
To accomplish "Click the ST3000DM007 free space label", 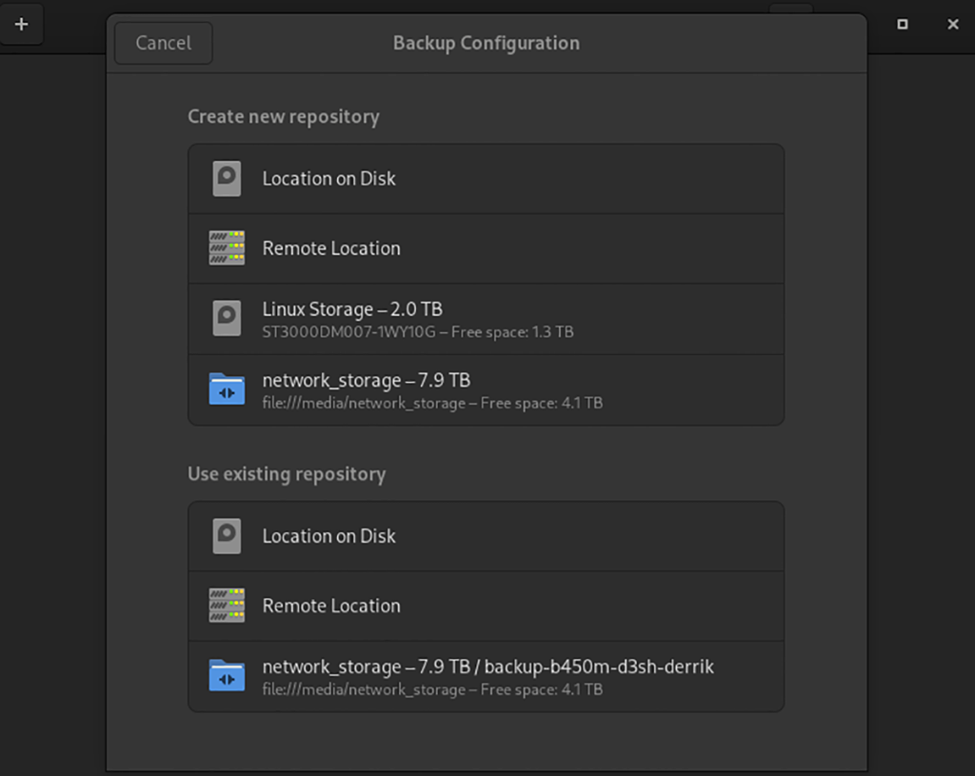I will pos(418,332).
